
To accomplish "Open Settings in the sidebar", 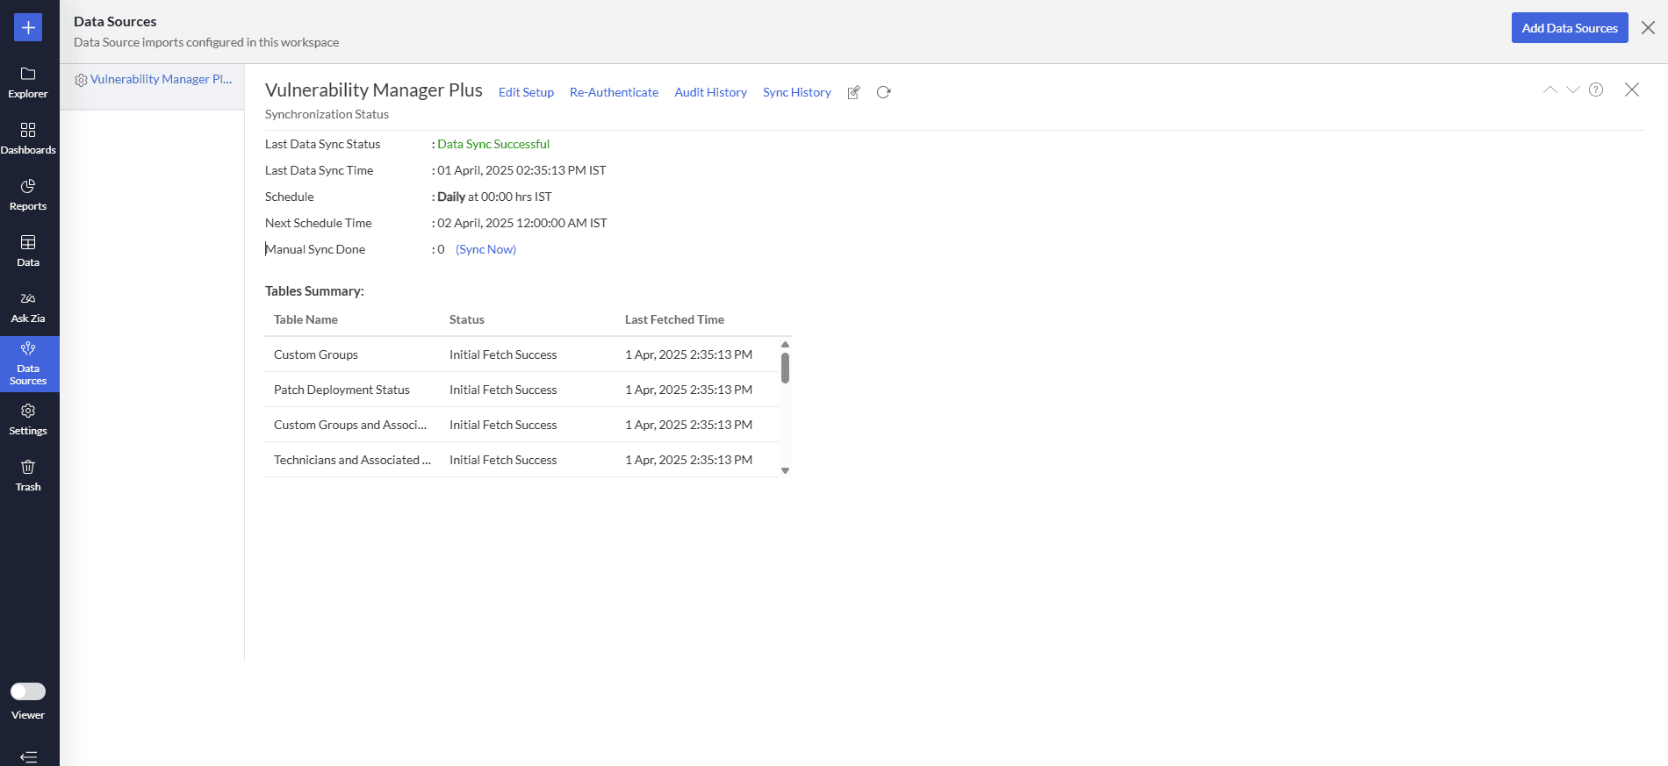I will [x=28, y=419].
